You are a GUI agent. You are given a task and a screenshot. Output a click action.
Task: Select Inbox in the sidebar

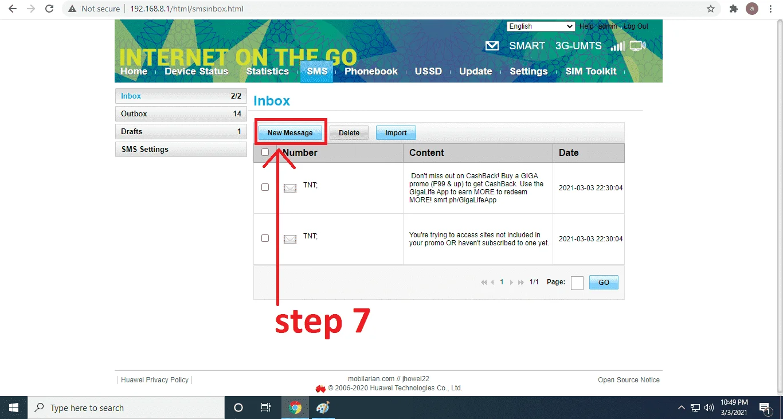[181, 96]
